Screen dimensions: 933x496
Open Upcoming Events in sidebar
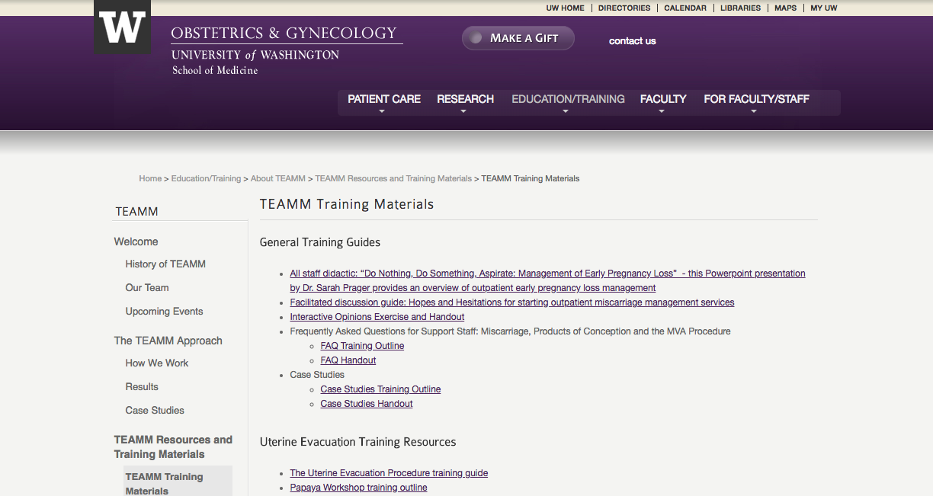coord(164,311)
